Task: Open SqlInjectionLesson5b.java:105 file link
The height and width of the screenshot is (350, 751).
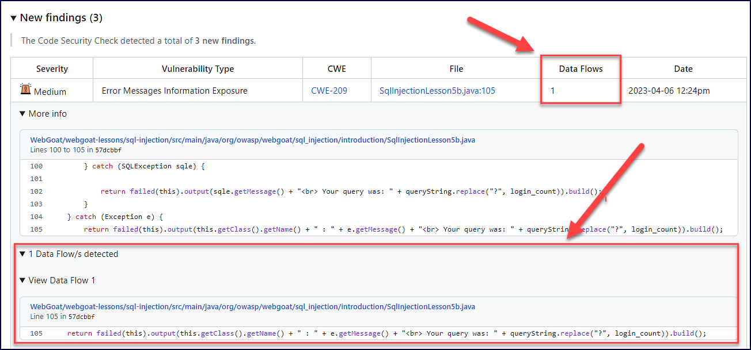Action: pos(437,91)
